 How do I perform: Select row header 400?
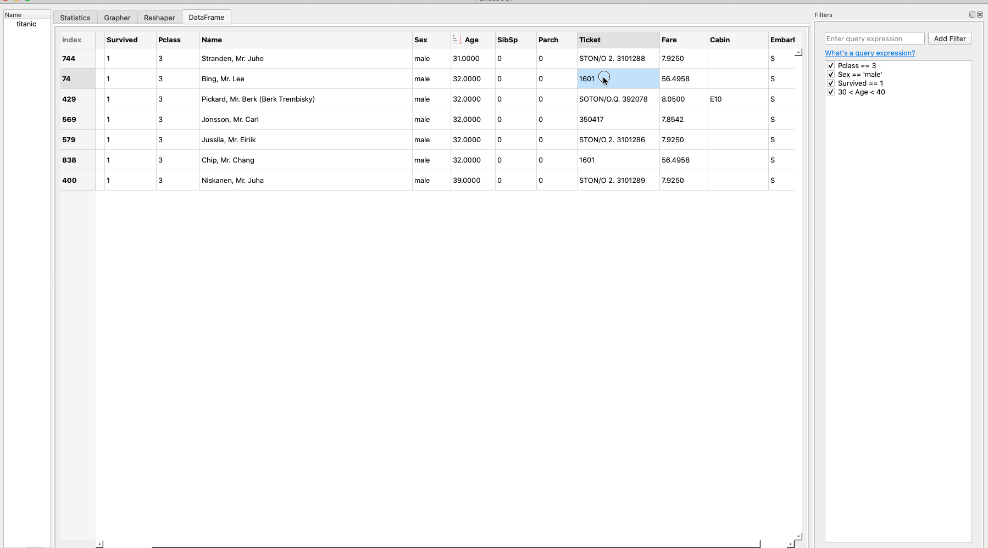pyautogui.click(x=77, y=180)
